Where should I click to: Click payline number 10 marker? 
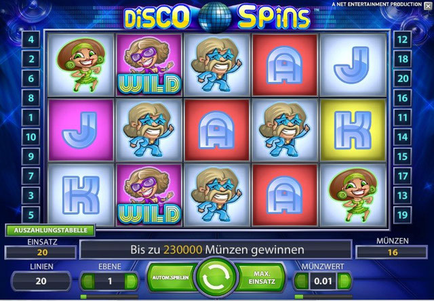31,137
